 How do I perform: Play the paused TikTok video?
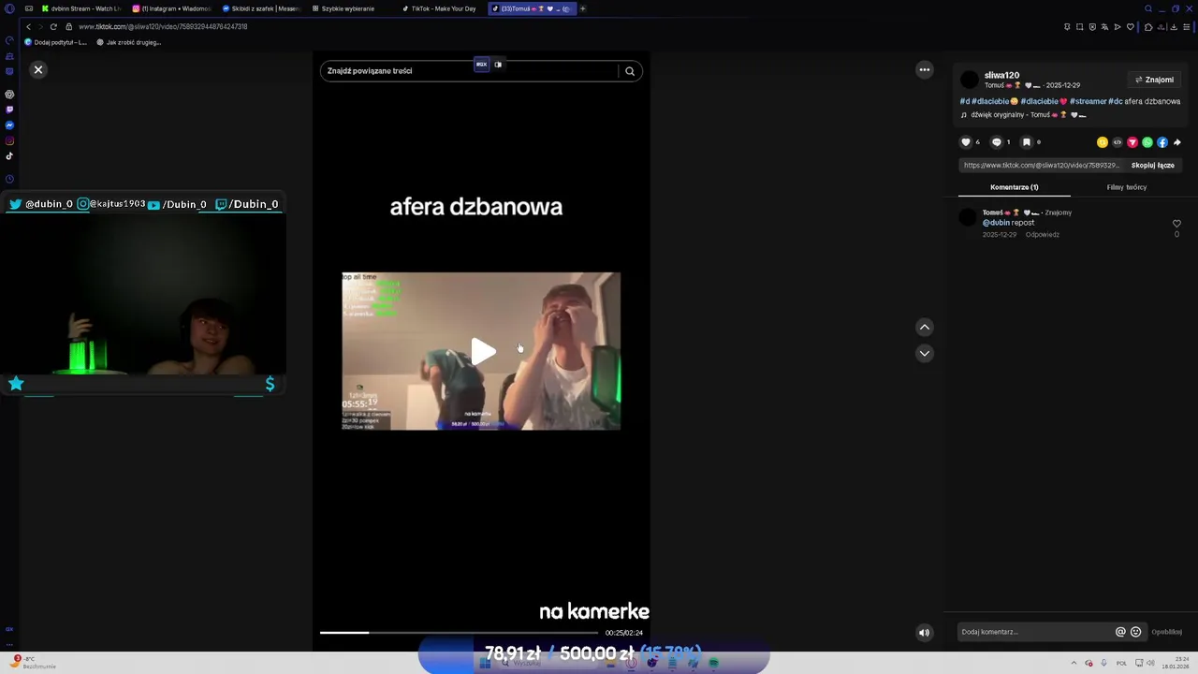483,352
